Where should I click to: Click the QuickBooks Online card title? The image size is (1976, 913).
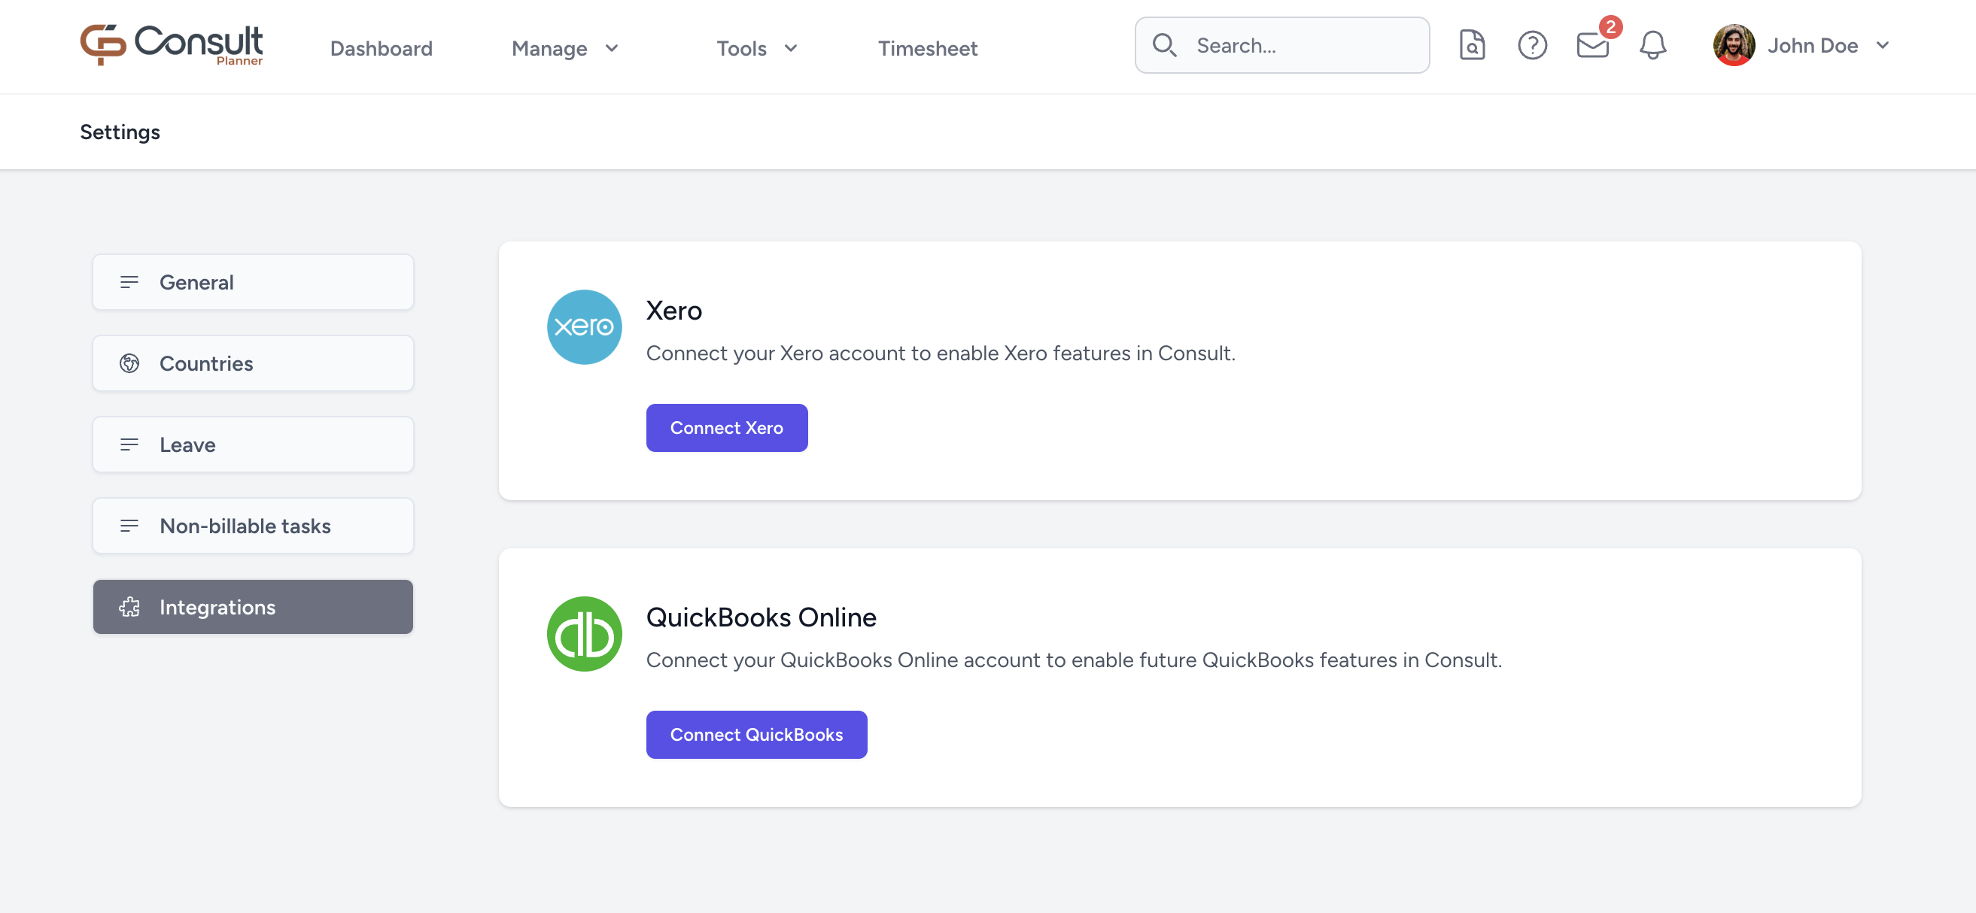(x=761, y=617)
